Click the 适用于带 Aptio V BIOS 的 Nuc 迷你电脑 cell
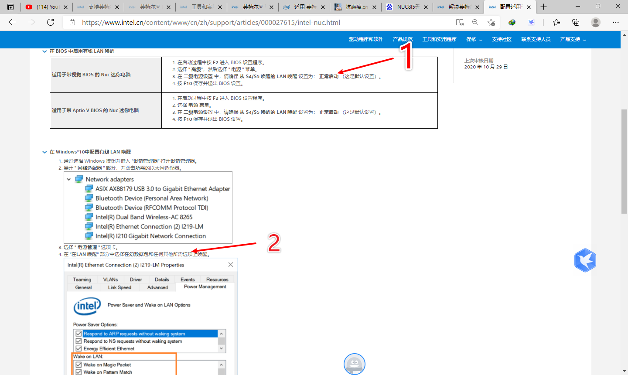Viewport: 628px width, 375px height. pos(106,110)
